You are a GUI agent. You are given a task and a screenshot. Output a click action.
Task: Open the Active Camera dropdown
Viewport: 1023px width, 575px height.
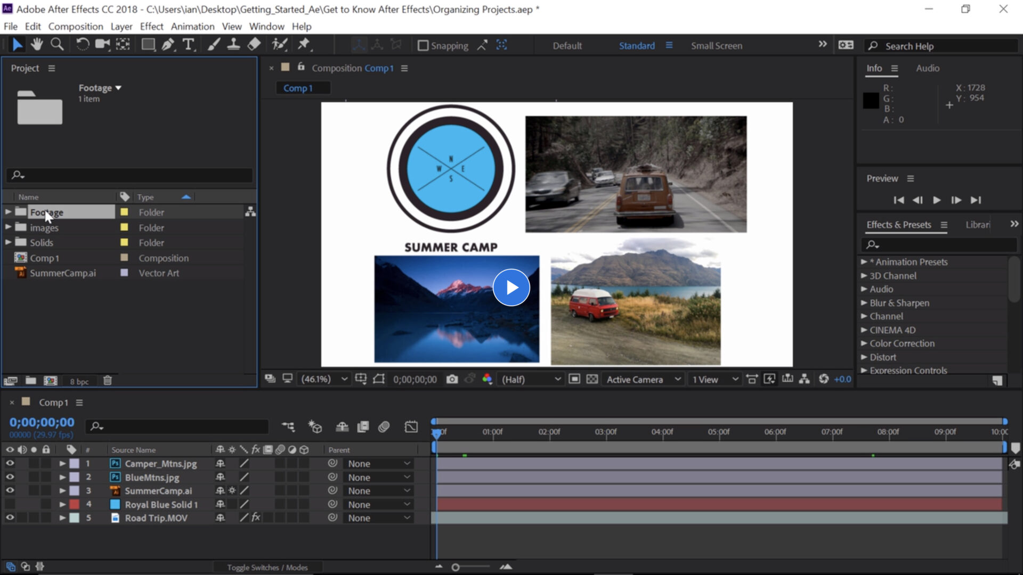[x=643, y=379]
